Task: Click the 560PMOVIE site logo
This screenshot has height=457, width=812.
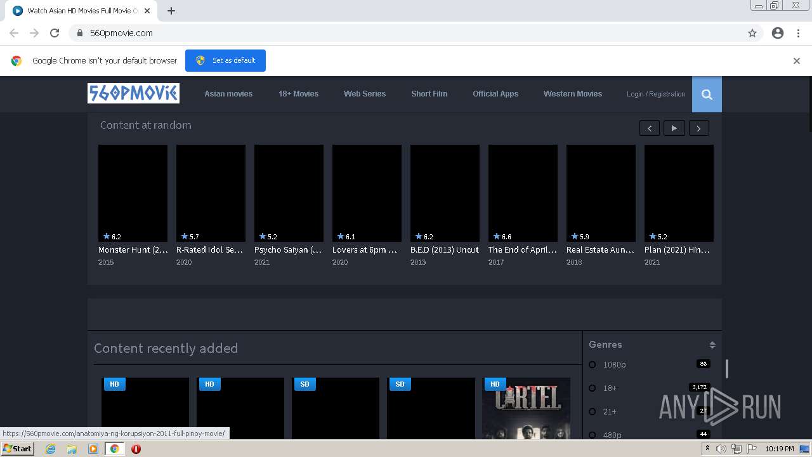Action: 133,93
